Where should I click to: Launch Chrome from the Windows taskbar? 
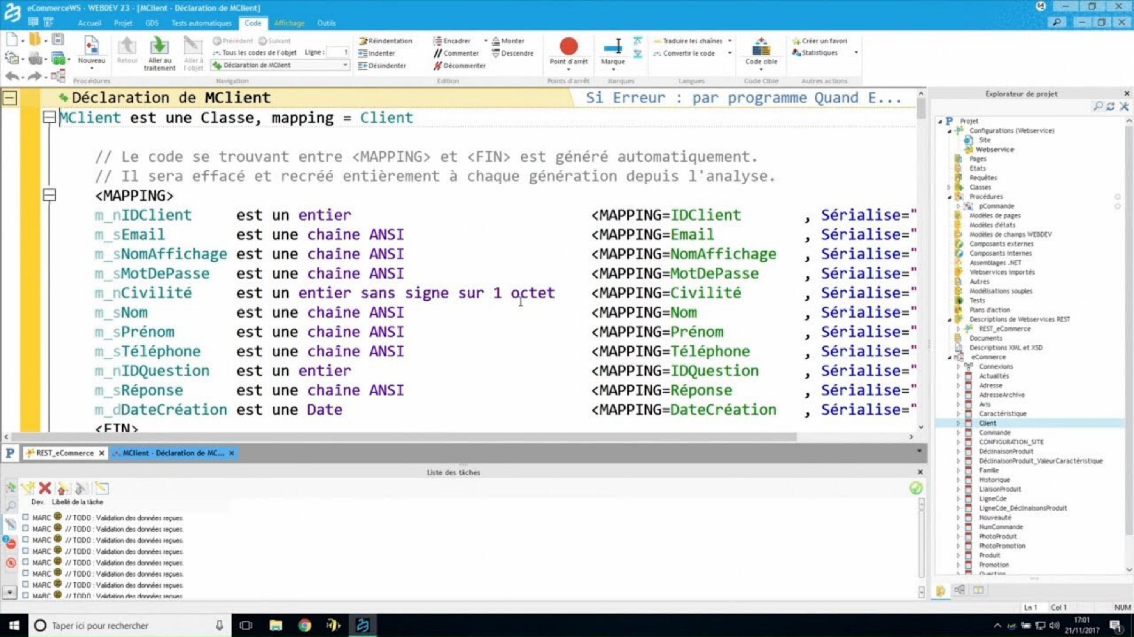click(x=304, y=625)
